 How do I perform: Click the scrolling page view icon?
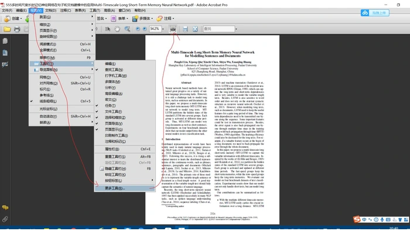185,29
